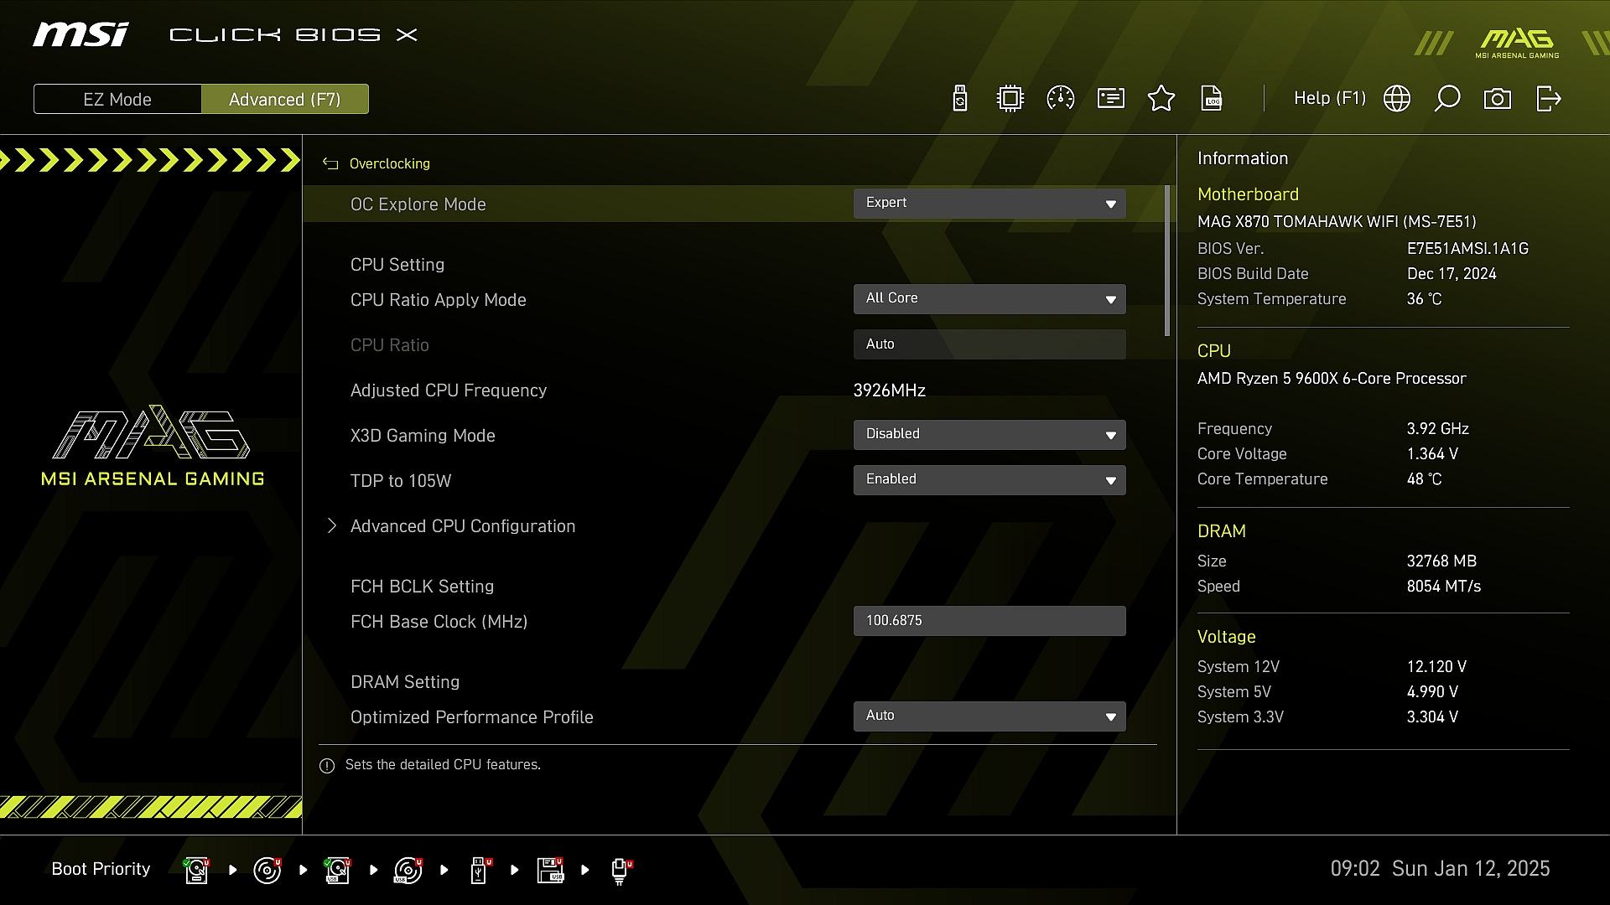Open the TDP to 105W Enabled dropdown
This screenshot has width=1610, height=905.
pos(989,480)
